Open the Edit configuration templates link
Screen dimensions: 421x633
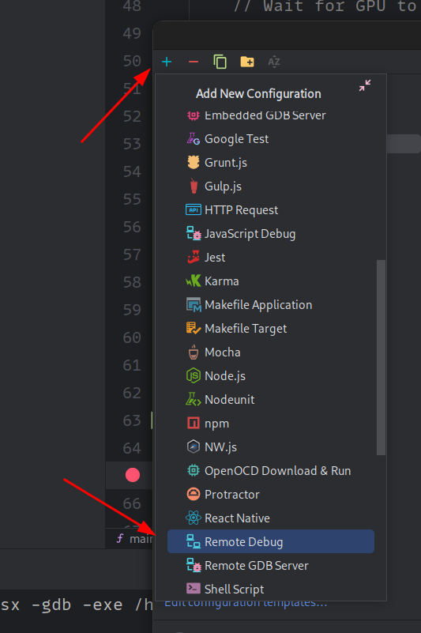[246, 604]
